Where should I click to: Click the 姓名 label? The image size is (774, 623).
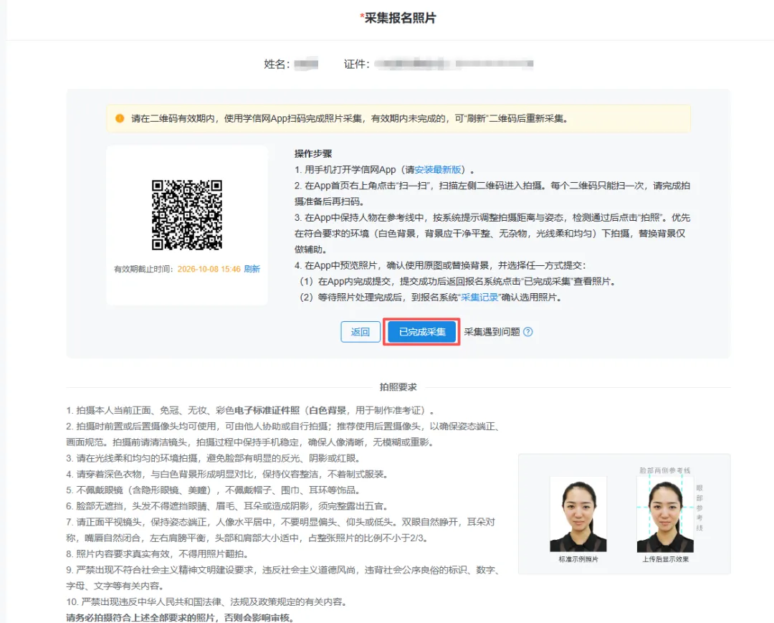(x=277, y=65)
